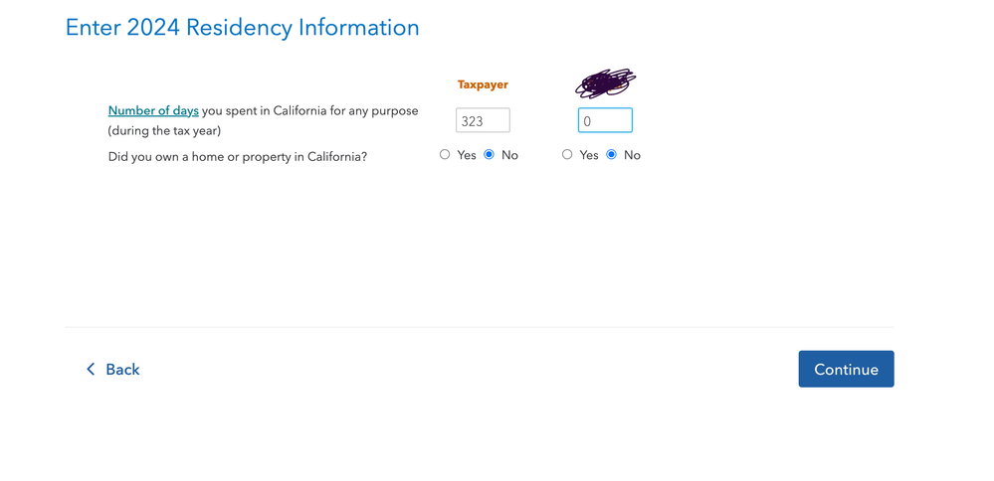Click the orange Taxpayer column header

coord(483,84)
